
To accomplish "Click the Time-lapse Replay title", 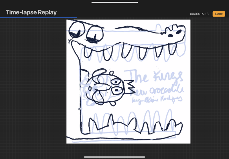I will (x=31, y=12).
